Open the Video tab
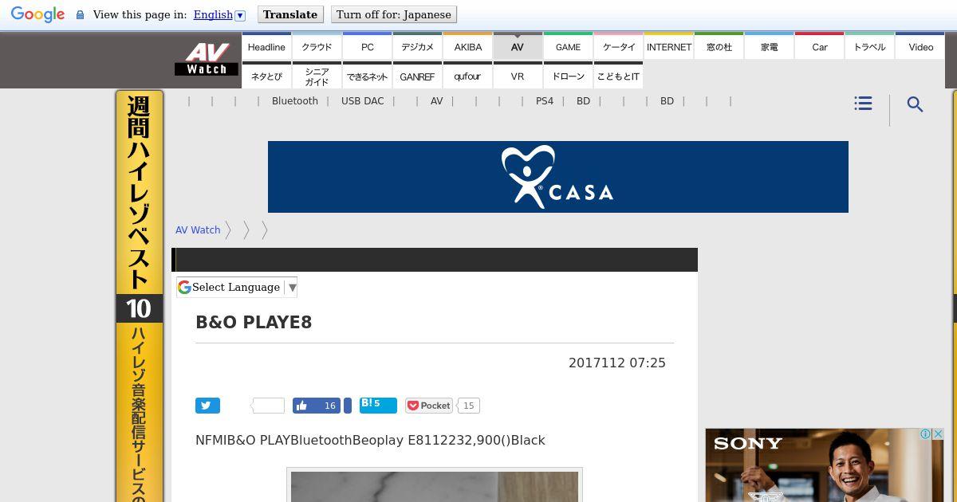This screenshot has height=502, width=957. coord(920,46)
